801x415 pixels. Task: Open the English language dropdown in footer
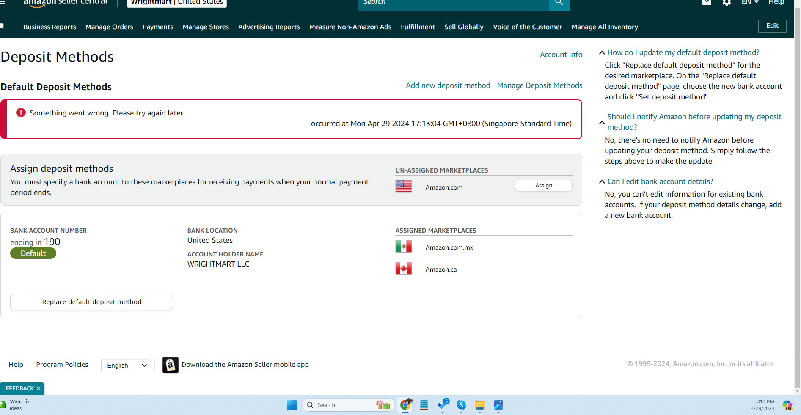(x=125, y=365)
